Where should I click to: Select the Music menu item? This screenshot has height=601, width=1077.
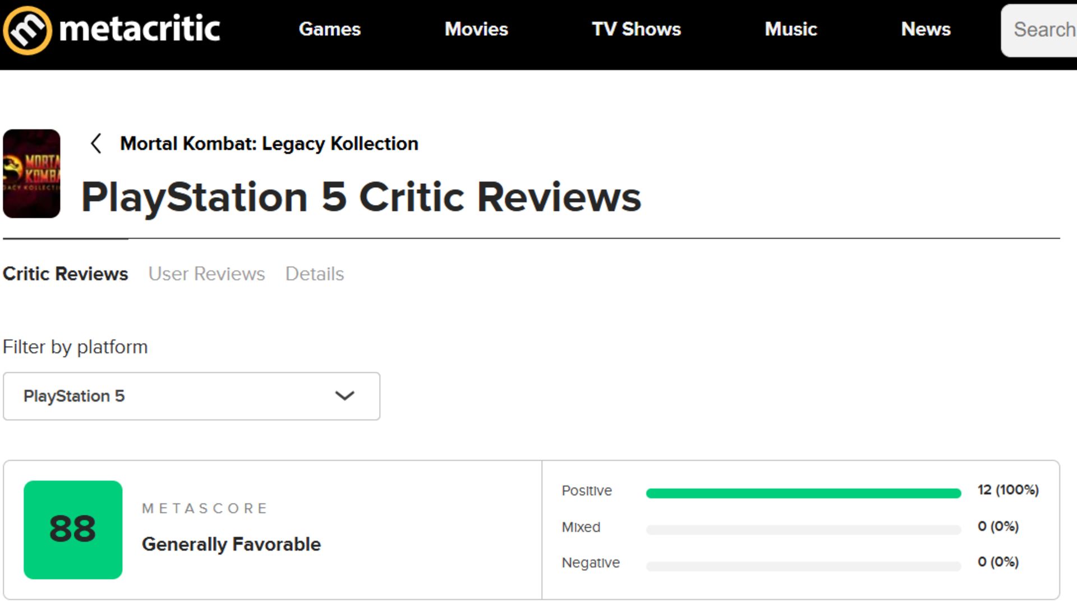(791, 29)
